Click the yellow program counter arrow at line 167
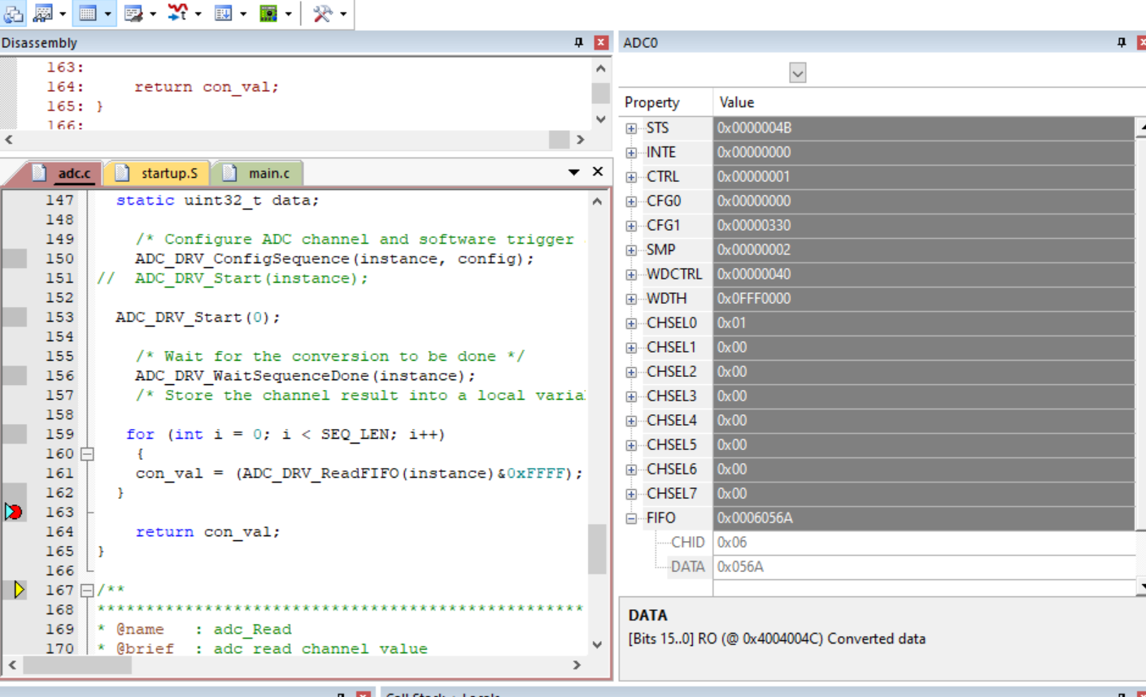Screen dimensions: 1146x697 click(x=19, y=590)
